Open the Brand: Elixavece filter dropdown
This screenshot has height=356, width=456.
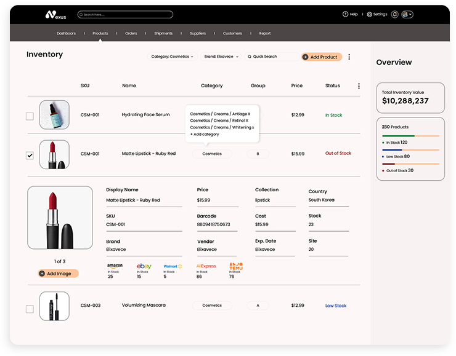(221, 57)
